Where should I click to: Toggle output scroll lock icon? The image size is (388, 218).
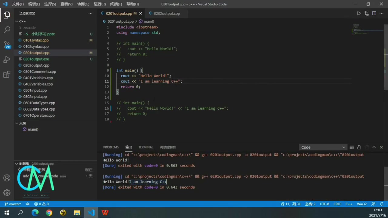click(x=359, y=147)
